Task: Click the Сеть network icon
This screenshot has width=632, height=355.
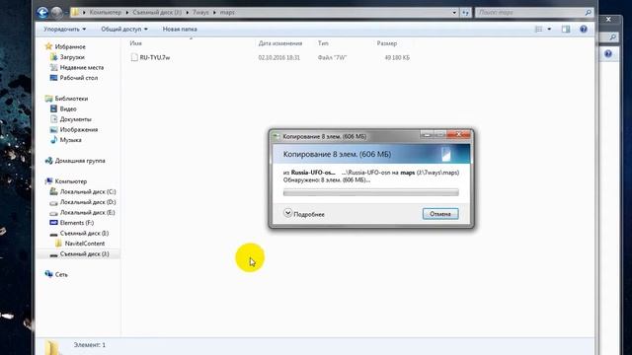Action: tap(48, 274)
